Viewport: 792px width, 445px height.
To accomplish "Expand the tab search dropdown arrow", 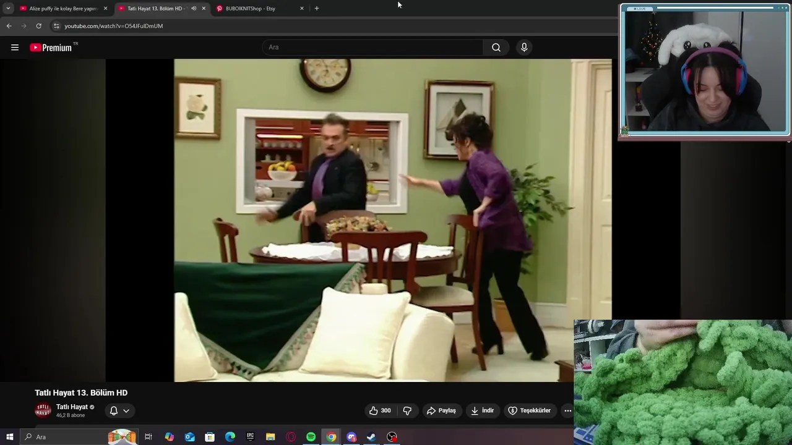I will [8, 9].
